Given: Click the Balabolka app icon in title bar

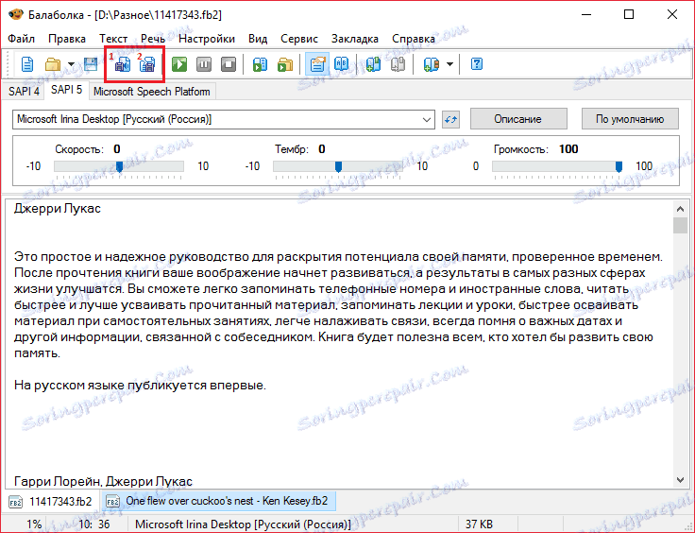Looking at the screenshot, I should click(15, 14).
